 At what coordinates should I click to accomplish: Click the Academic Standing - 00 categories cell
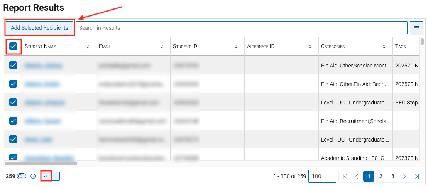pos(355,158)
